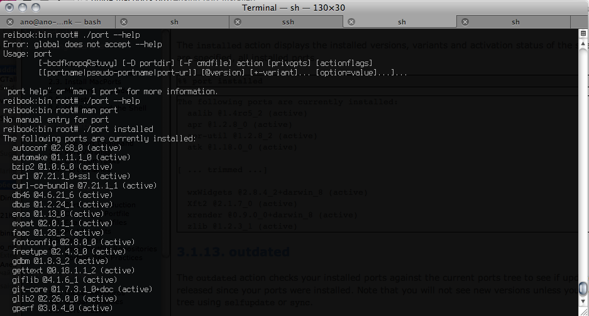Close the ssh tab using its x icon
The height and width of the screenshot is (316, 589).
click(x=238, y=22)
